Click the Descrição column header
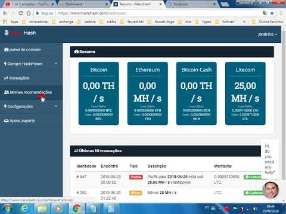Viewport: 286px width, 214px height. (157, 166)
